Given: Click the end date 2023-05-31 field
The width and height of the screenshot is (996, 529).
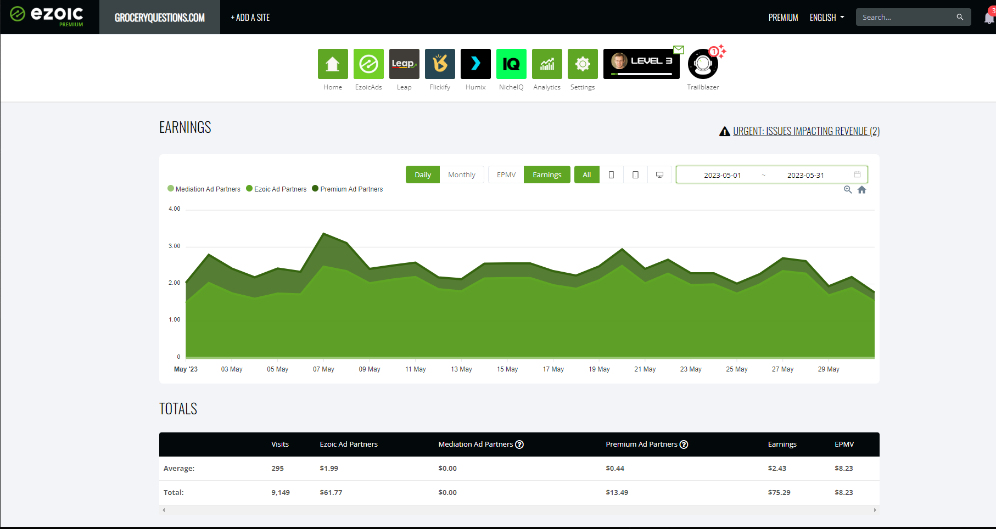Looking at the screenshot, I should (805, 175).
